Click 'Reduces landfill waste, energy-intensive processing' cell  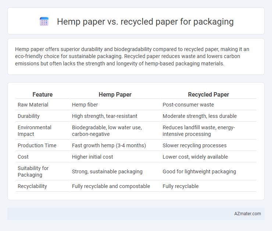[x=199, y=131]
